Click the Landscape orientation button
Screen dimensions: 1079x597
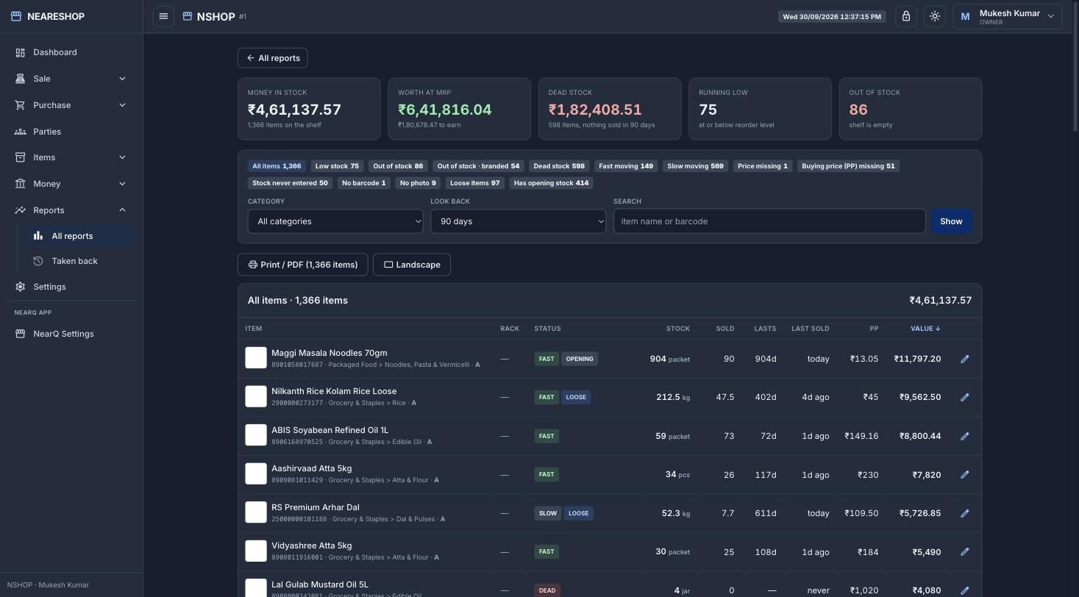[x=412, y=265]
